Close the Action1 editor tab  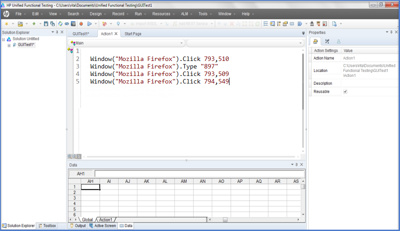point(116,34)
